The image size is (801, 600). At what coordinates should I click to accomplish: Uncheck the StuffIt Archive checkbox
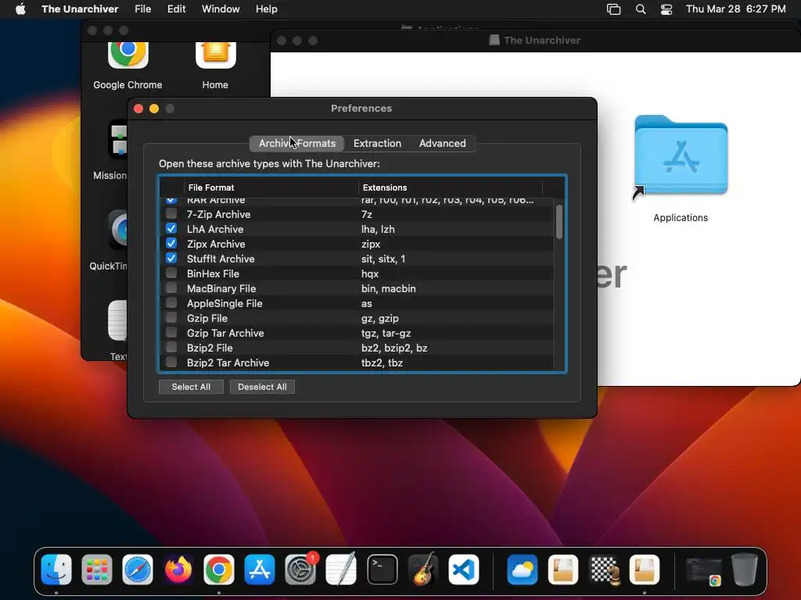(171, 258)
